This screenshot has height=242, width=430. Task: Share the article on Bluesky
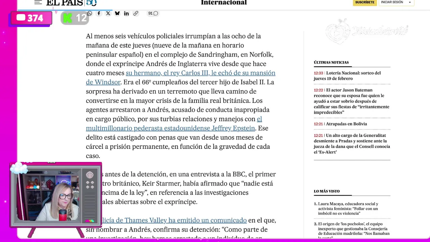point(117,13)
